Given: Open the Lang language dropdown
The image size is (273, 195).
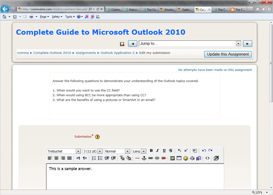Looking at the screenshot, I should coord(143,151).
